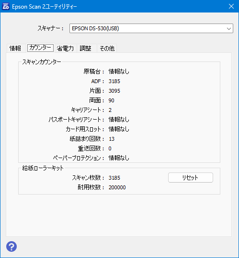This screenshot has width=239, height=258.
Task: Click the 両面 value 90
Action: (x=112, y=100)
